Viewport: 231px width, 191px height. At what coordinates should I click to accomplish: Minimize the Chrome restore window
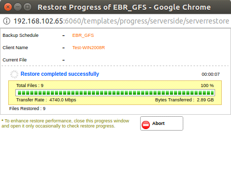[x=17, y=7]
